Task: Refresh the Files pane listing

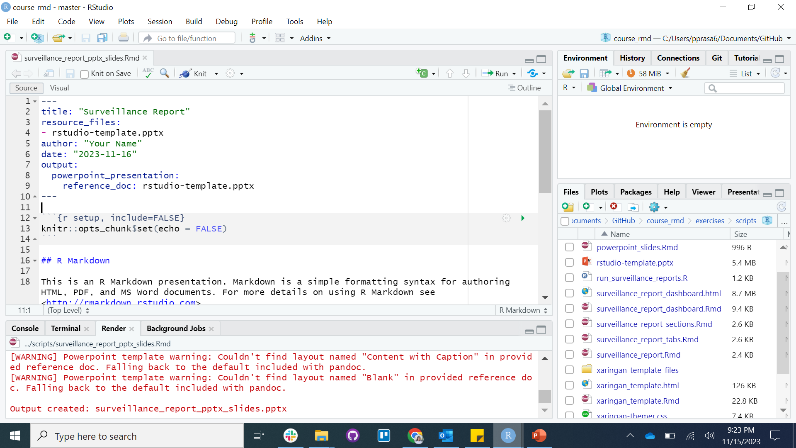Action: tap(781, 207)
